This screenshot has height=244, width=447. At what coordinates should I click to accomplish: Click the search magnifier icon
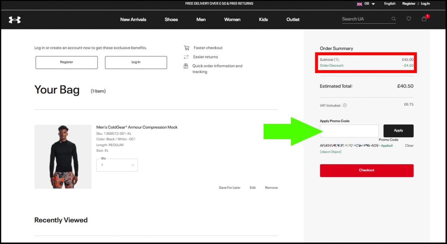(393, 19)
